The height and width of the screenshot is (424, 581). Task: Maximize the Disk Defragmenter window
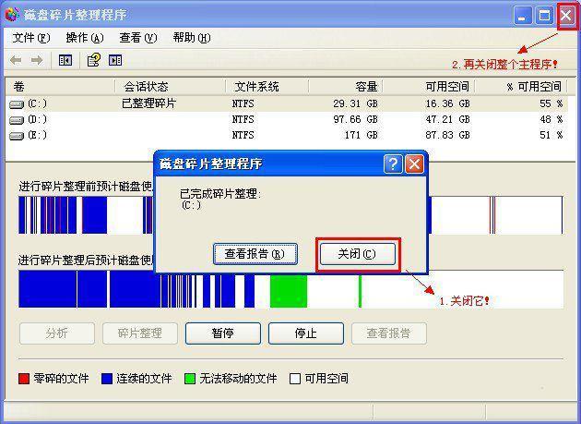click(544, 16)
